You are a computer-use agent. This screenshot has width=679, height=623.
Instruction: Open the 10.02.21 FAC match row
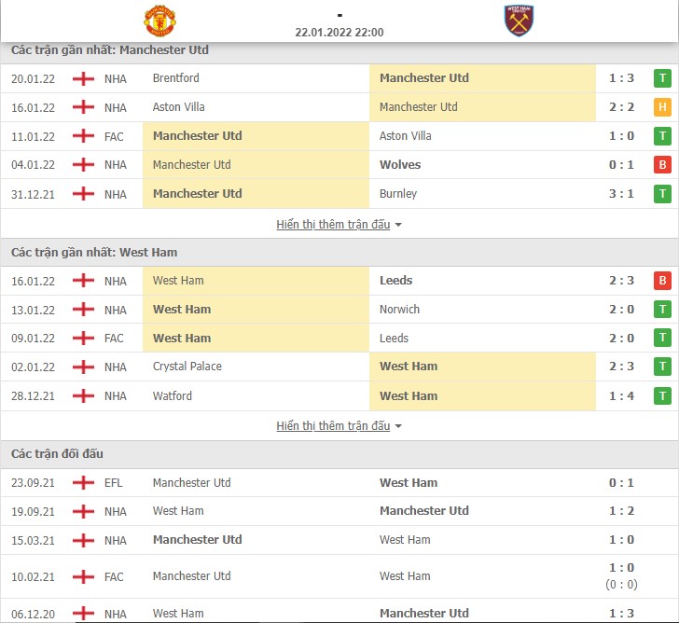point(339,576)
